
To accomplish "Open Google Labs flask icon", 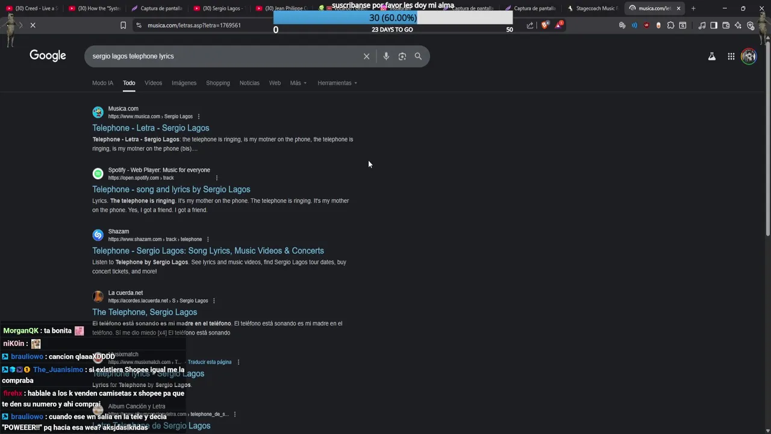I will pyautogui.click(x=711, y=56).
